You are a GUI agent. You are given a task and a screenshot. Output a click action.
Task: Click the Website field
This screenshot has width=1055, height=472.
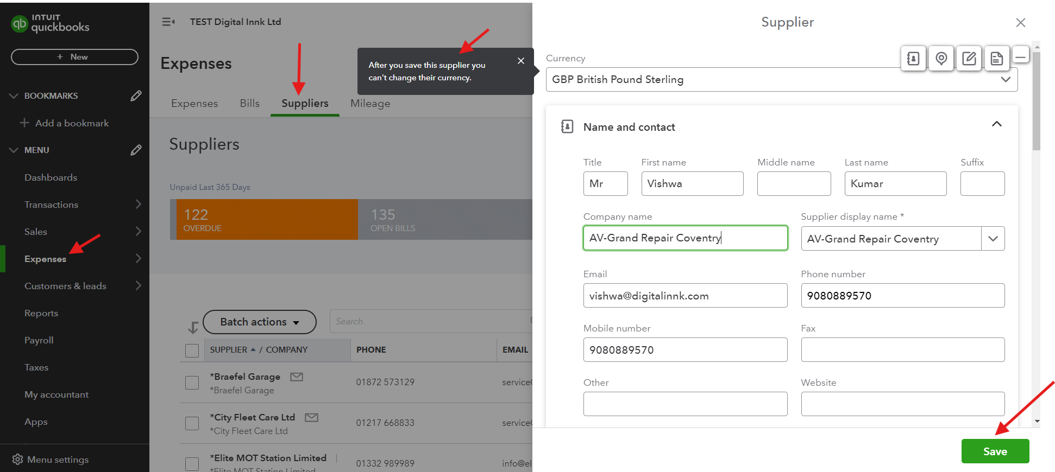pos(902,404)
